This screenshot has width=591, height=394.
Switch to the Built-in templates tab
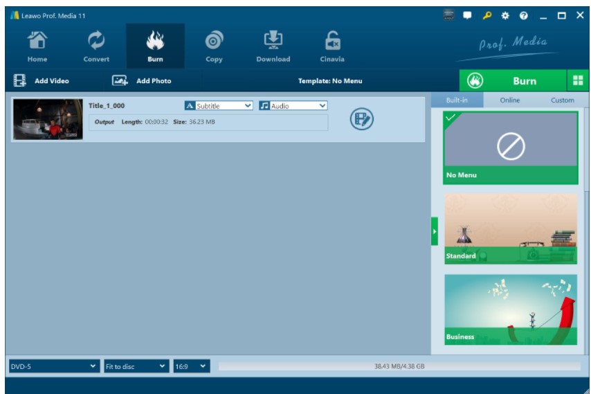457,100
